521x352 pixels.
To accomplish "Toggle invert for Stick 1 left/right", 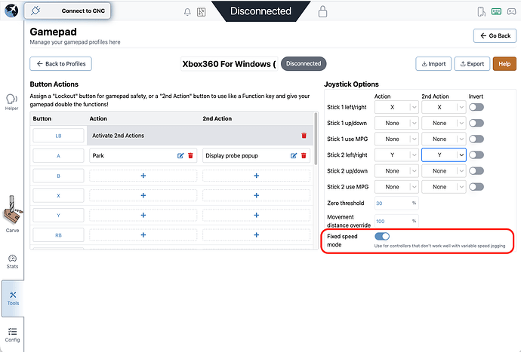I will click(476, 107).
